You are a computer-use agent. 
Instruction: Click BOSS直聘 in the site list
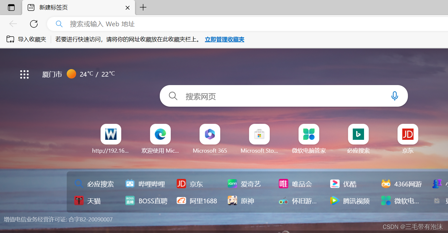point(146,201)
